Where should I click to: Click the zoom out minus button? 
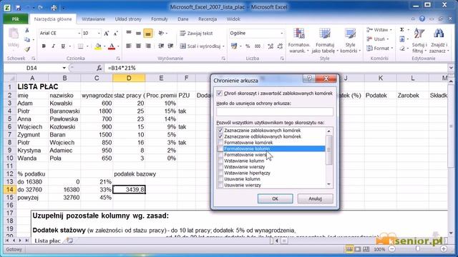392,249
